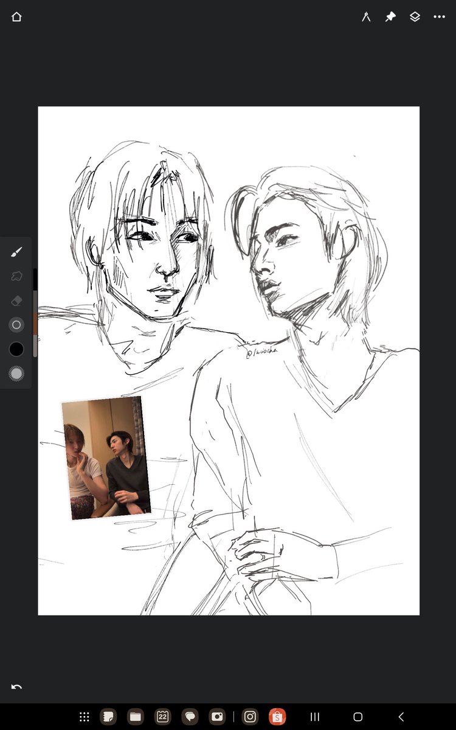Undo the last stroke
This screenshot has height=730, width=456.
pyautogui.click(x=16, y=687)
